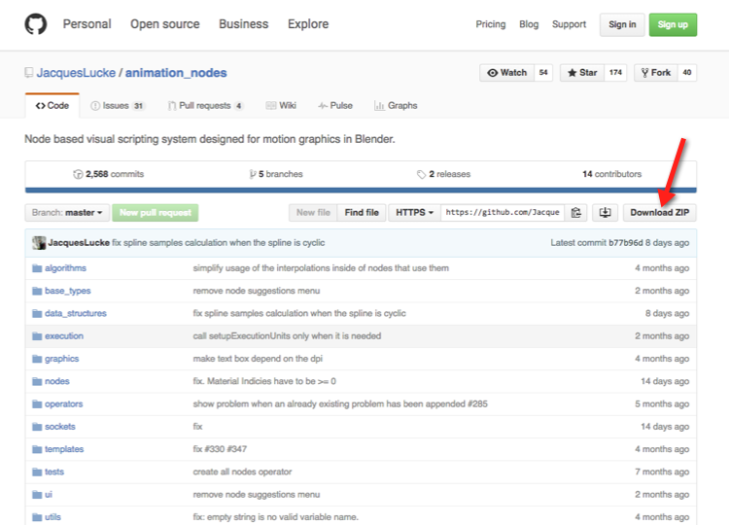This screenshot has width=729, height=525.
Task: Open the Open source menu item
Action: pos(165,24)
